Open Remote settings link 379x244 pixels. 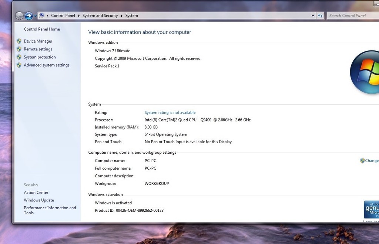[38, 49]
